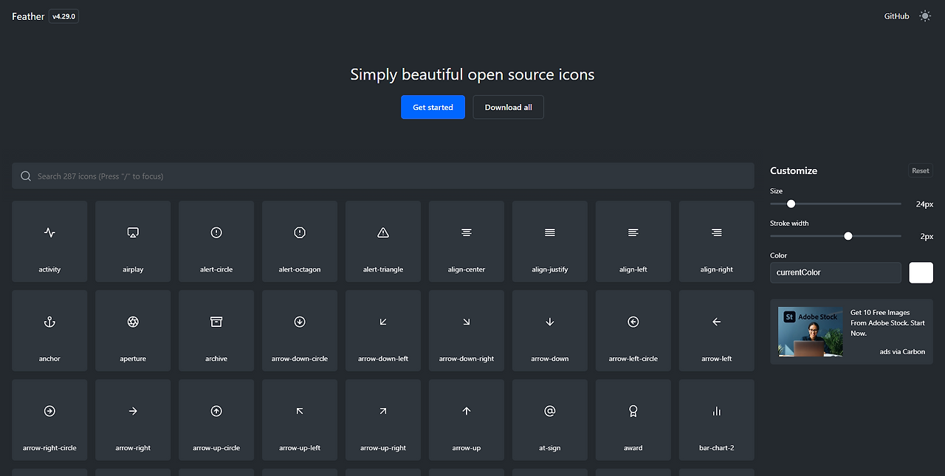Focus the Search 287 icons field
The image size is (945, 476).
click(383, 176)
